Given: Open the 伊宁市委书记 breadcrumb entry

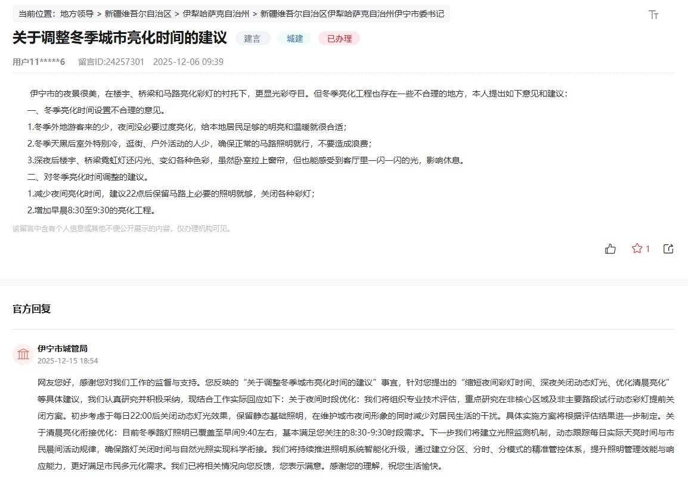Looking at the screenshot, I should point(352,13).
